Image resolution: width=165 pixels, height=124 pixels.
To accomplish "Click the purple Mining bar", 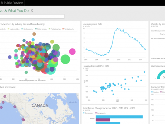I will (x=103, y=120).
